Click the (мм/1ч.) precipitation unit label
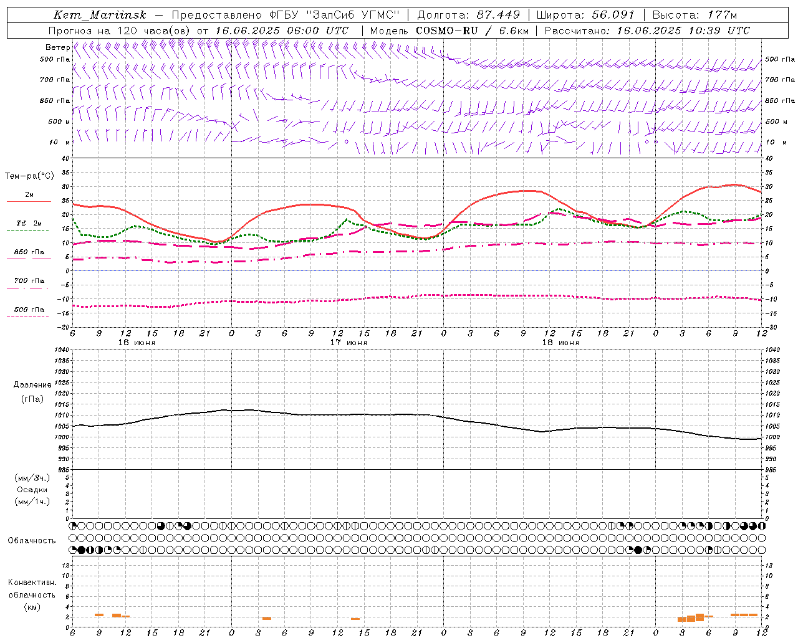This screenshot has height=638, width=798. pyautogui.click(x=32, y=502)
